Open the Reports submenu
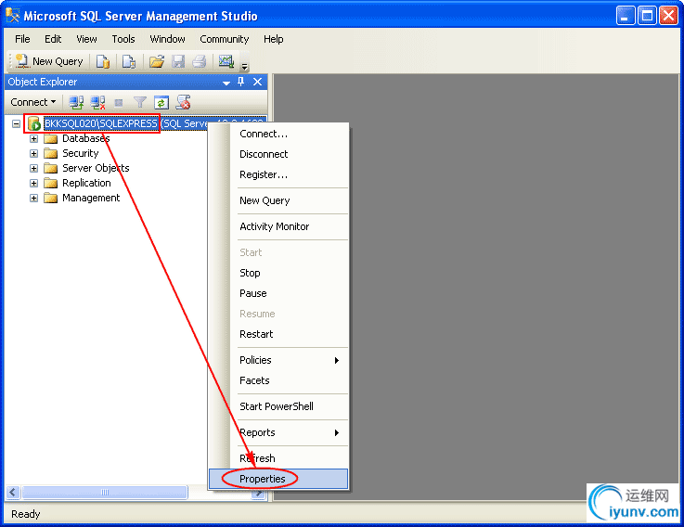 [278, 432]
